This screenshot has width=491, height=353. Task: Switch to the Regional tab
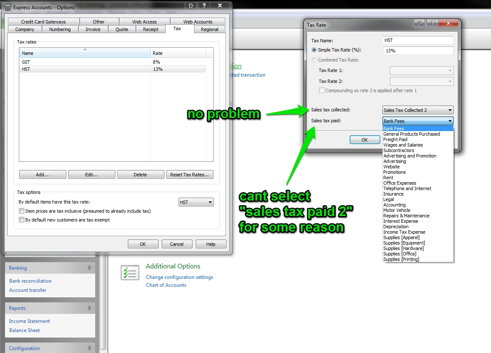coord(210,29)
